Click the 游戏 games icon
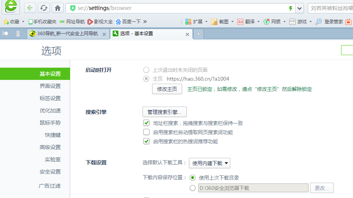This screenshot has width=353, height=198. point(292,22)
